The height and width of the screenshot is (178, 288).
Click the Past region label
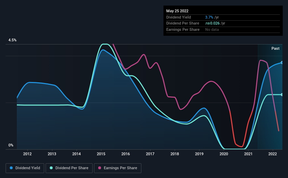click(275, 48)
